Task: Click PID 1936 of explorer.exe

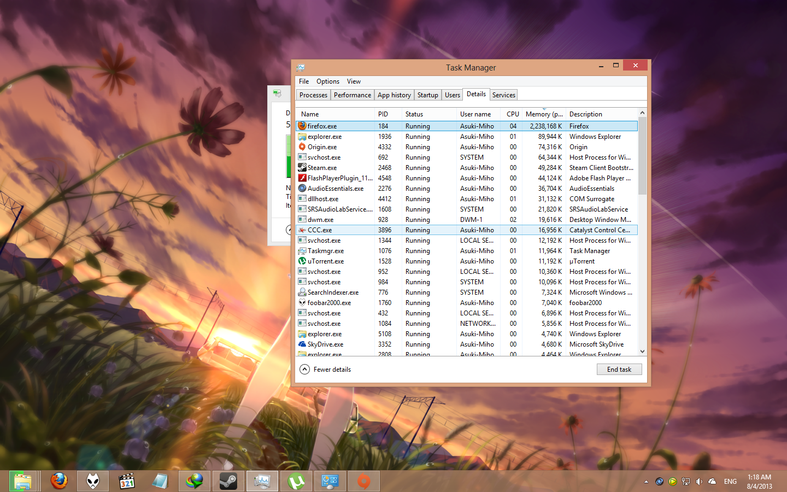Action: pyautogui.click(x=385, y=137)
